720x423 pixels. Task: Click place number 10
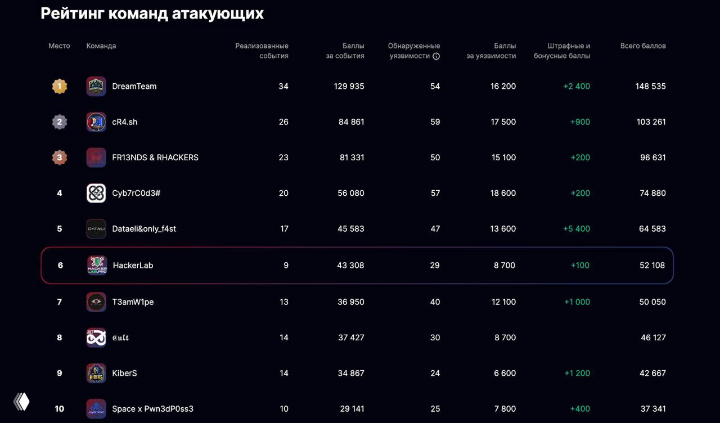(x=60, y=409)
